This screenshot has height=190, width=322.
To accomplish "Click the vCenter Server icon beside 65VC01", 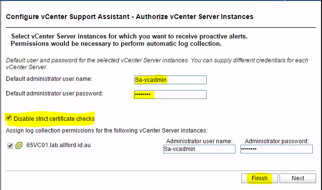I will (x=19, y=146).
